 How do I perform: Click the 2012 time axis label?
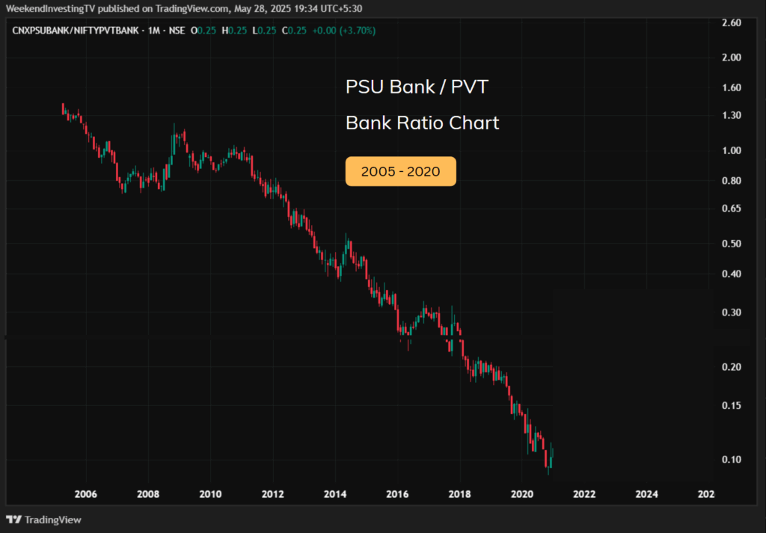pyautogui.click(x=272, y=494)
